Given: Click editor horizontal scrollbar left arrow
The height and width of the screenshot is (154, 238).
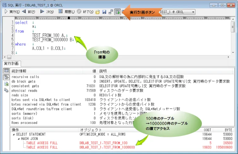Looking at the screenshot, I should (x=4, y=57).
